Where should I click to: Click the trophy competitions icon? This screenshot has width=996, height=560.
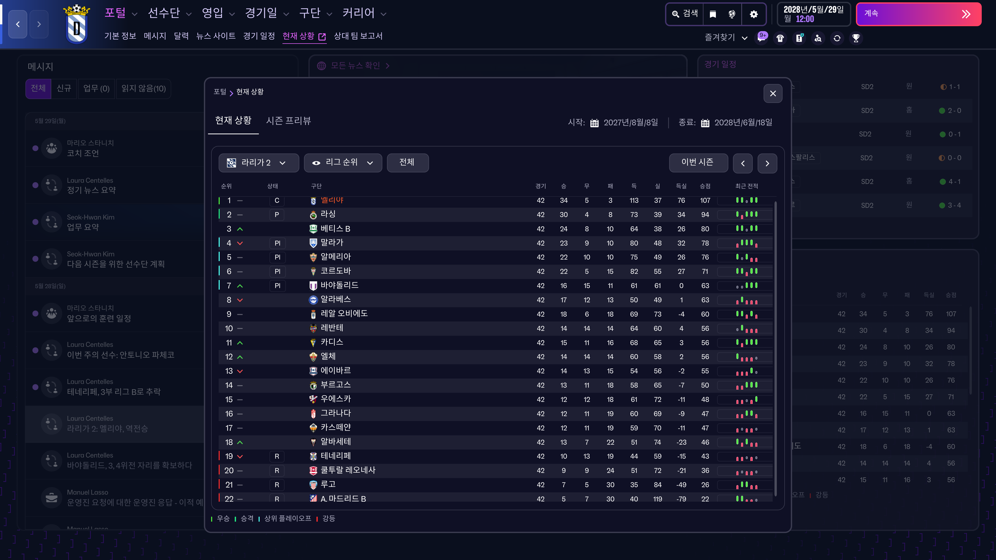pos(856,38)
